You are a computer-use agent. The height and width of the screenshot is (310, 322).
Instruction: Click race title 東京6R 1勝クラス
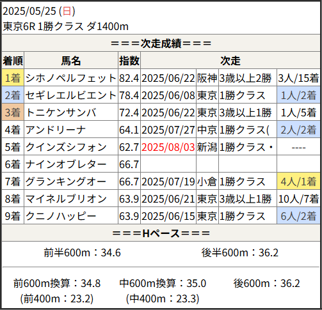tap(43, 26)
